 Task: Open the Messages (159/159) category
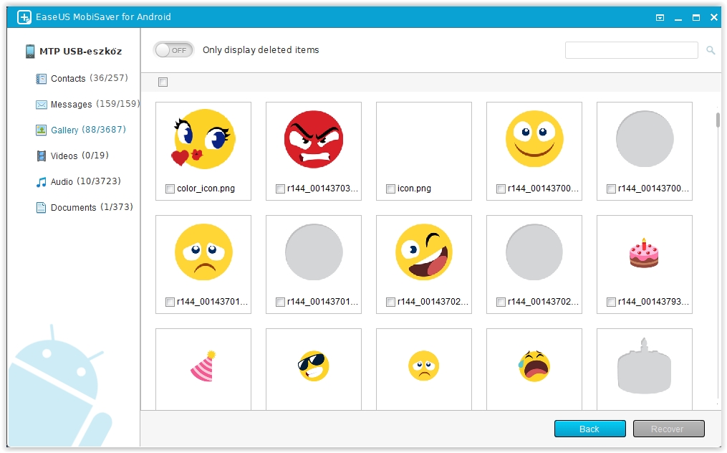click(x=87, y=105)
